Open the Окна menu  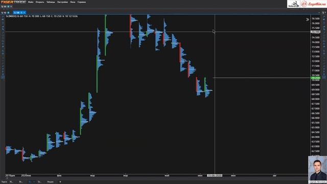click(73, 2)
